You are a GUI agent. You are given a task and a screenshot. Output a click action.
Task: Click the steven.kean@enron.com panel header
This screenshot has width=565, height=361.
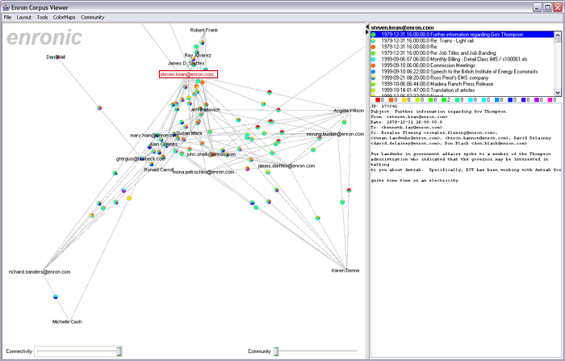pos(402,27)
